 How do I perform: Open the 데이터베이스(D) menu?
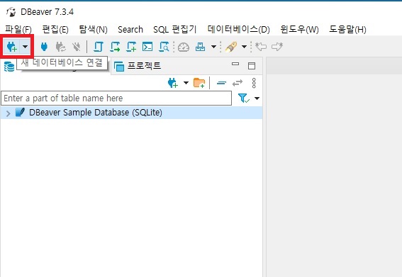239,30
